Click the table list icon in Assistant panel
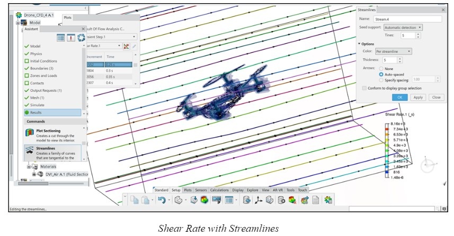Screen dimensions: 454x236 pos(60,37)
